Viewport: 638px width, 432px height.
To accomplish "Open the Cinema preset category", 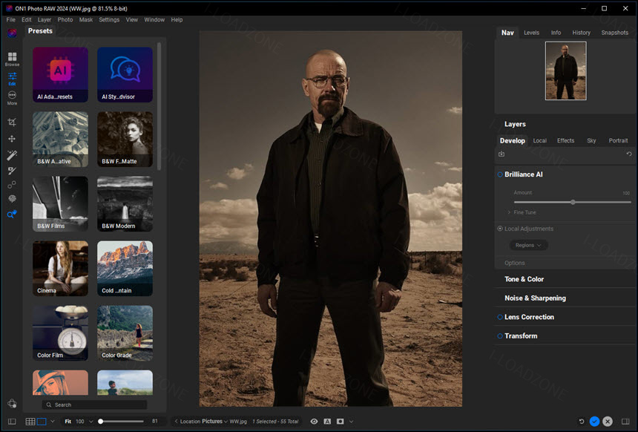I will tap(60, 268).
